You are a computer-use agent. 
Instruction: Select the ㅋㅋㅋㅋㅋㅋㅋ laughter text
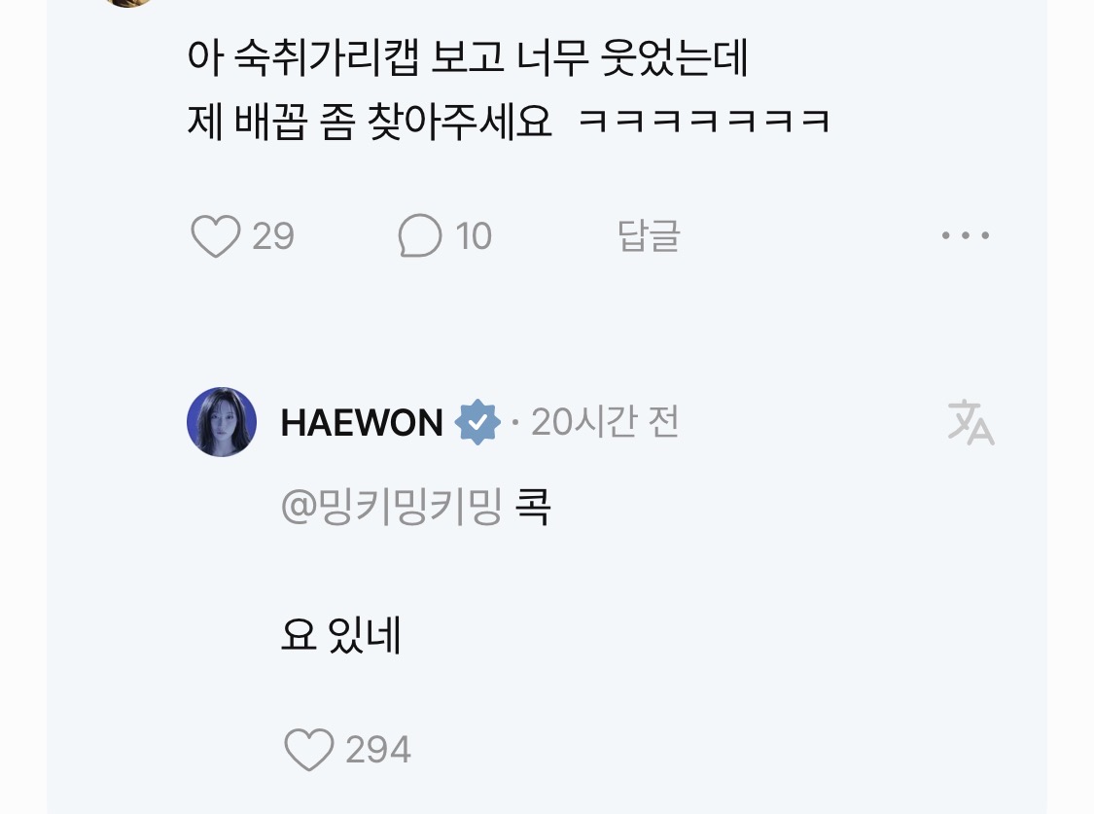(704, 121)
